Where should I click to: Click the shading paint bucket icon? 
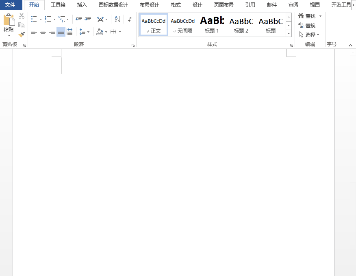click(x=100, y=32)
